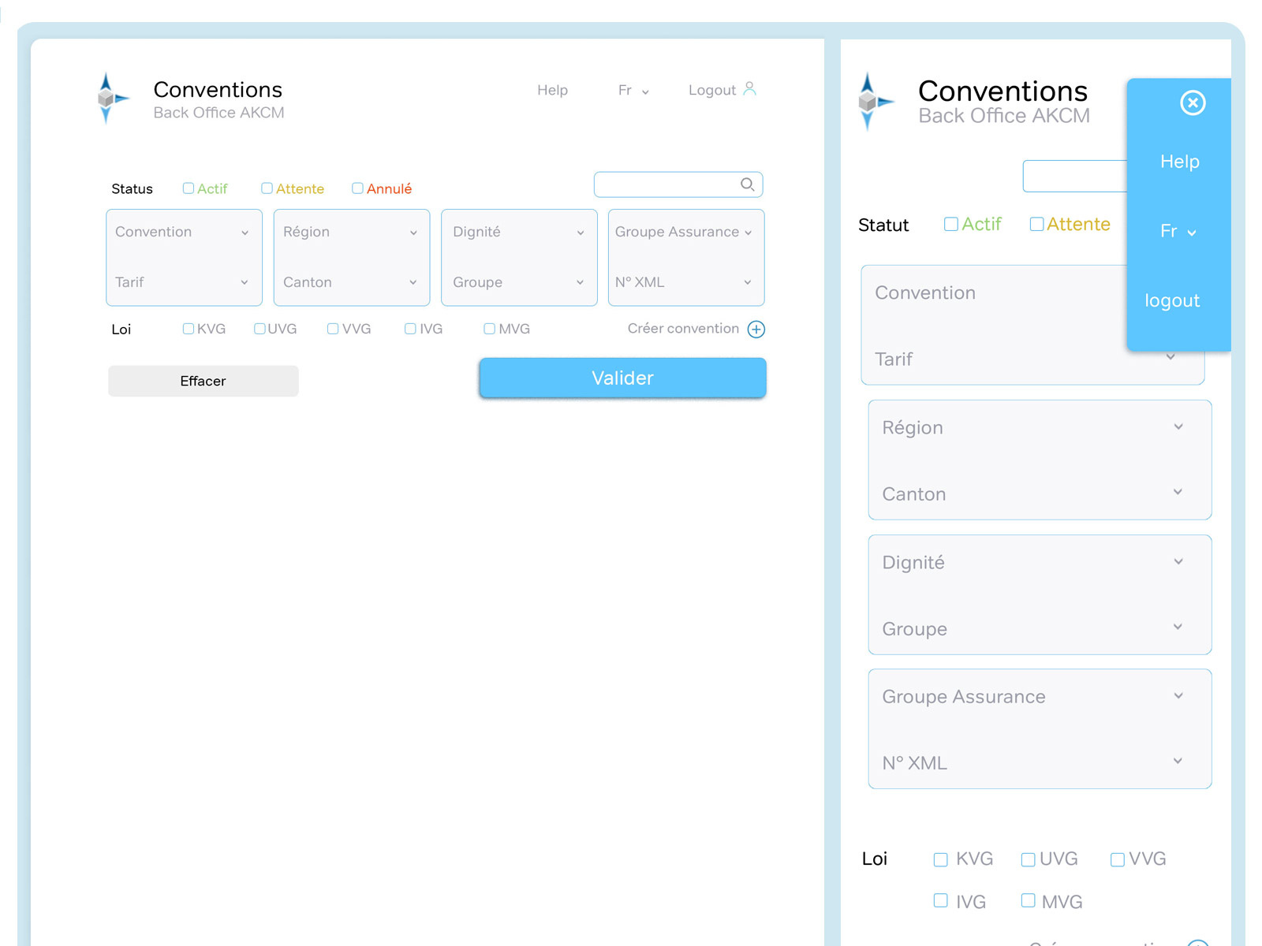Open the Fr chevron in the mobile menu
Viewport: 1262px width, 946px height.
1191,232
